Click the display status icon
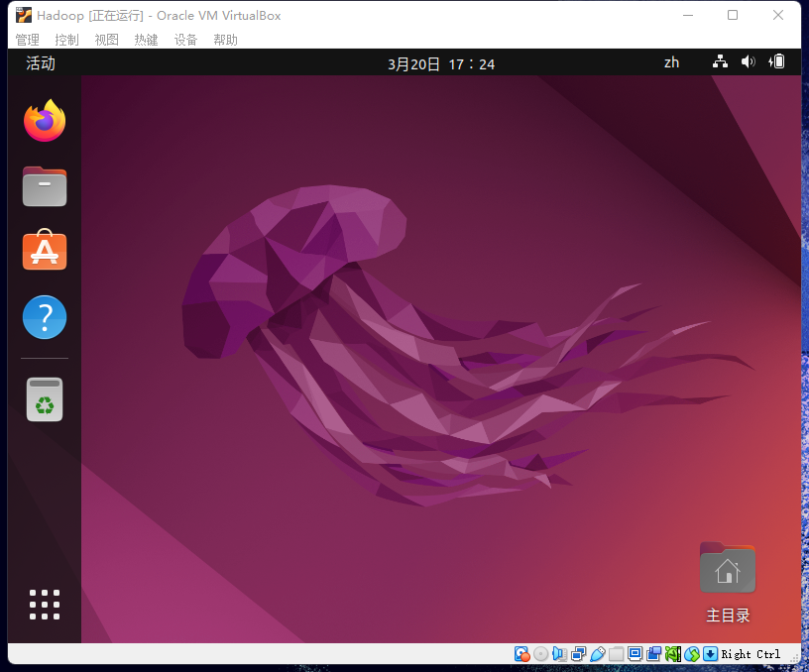The image size is (809, 672). coord(636,654)
